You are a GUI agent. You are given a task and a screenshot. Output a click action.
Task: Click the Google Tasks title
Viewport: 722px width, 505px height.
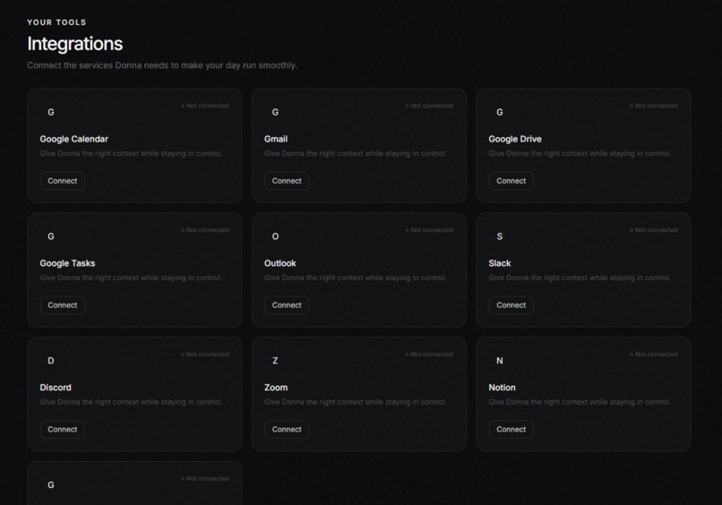(67, 263)
